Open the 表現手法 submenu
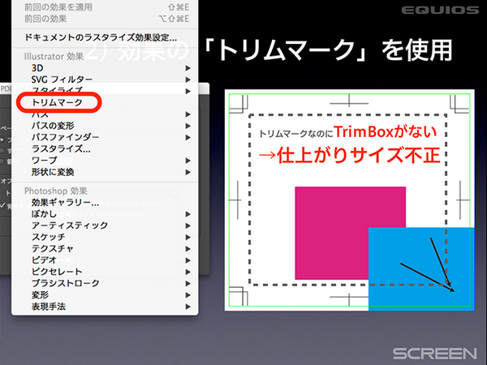Screen dimensions: 487x365 pyautogui.click(x=105, y=307)
